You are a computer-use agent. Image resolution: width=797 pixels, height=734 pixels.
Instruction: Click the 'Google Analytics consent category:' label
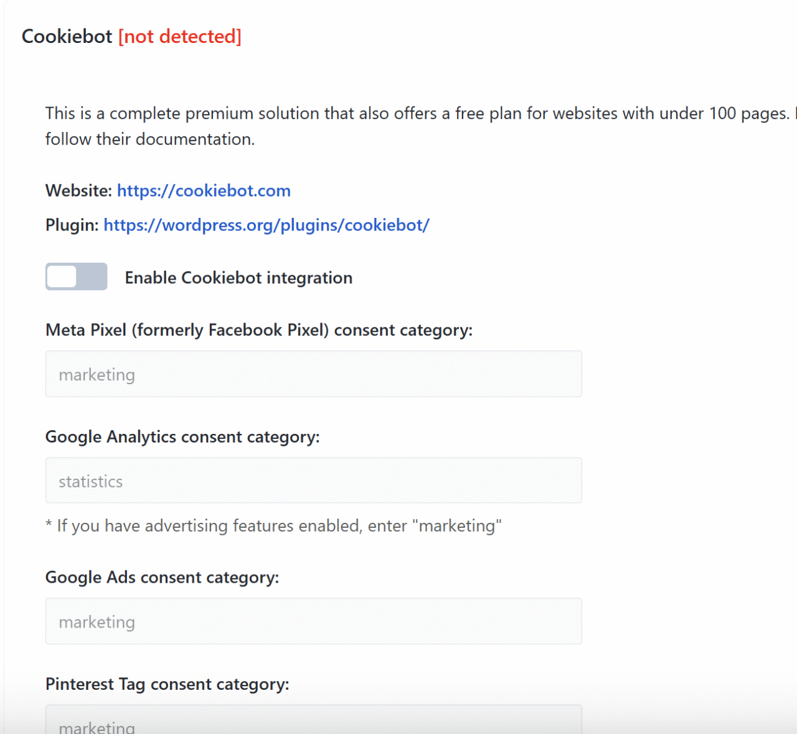[x=182, y=437]
